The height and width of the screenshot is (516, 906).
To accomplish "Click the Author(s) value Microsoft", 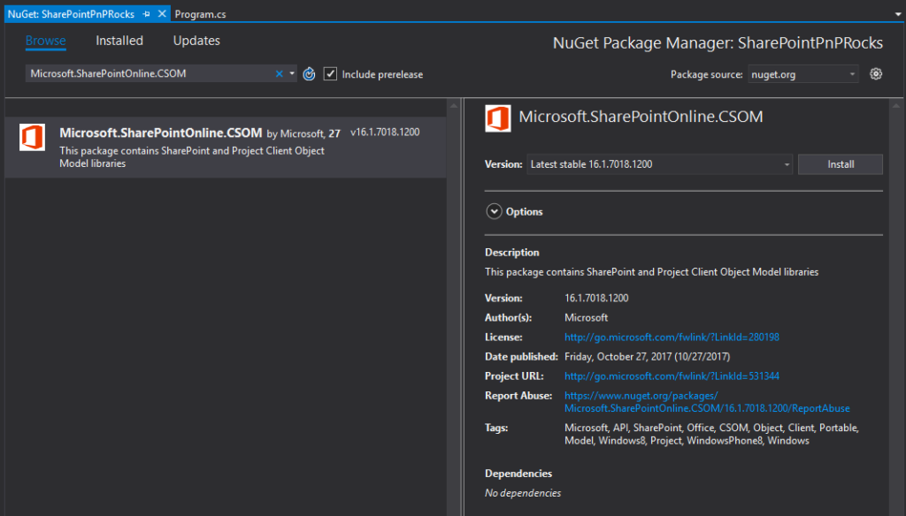I will coord(586,317).
